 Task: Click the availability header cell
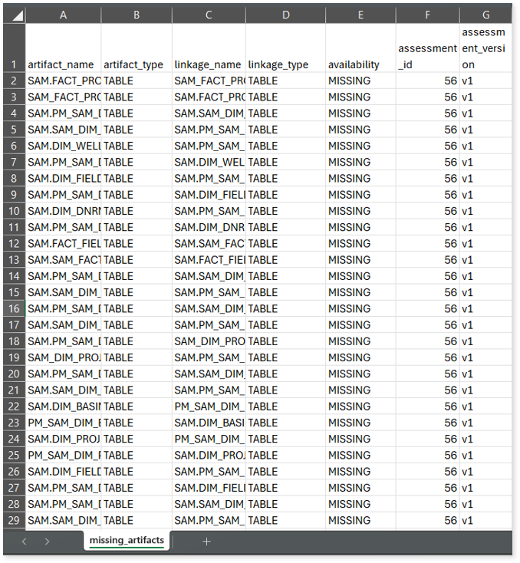tap(360, 64)
